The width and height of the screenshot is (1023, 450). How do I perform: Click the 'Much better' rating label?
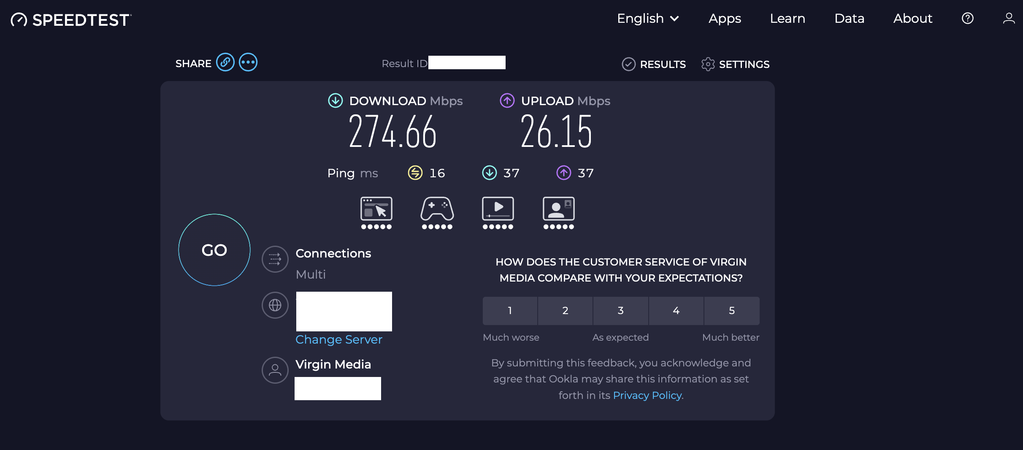[731, 337]
